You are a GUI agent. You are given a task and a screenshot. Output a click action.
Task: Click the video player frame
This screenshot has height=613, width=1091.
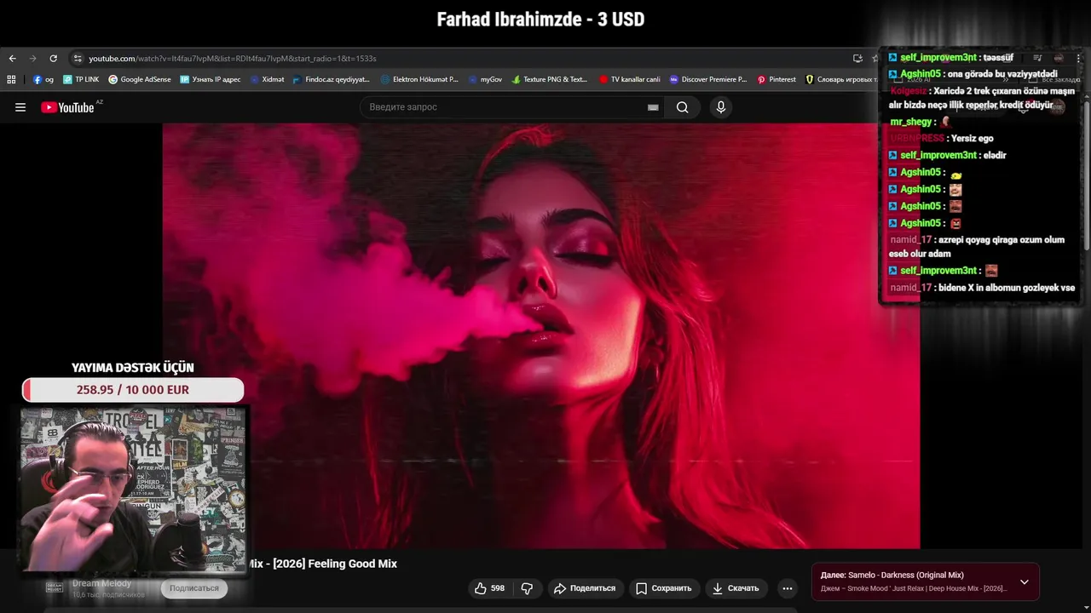point(541,335)
